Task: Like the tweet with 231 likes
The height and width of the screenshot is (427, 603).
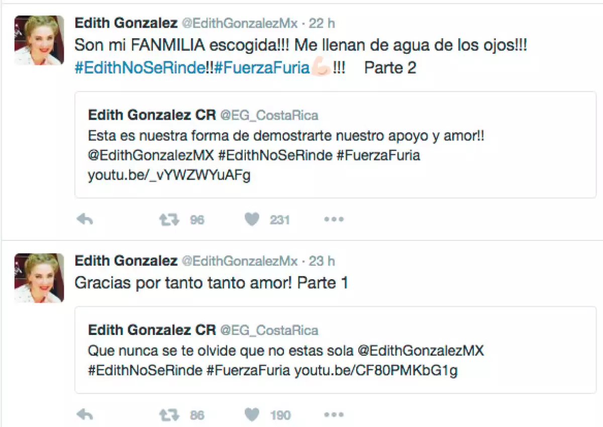Action: coord(251,219)
